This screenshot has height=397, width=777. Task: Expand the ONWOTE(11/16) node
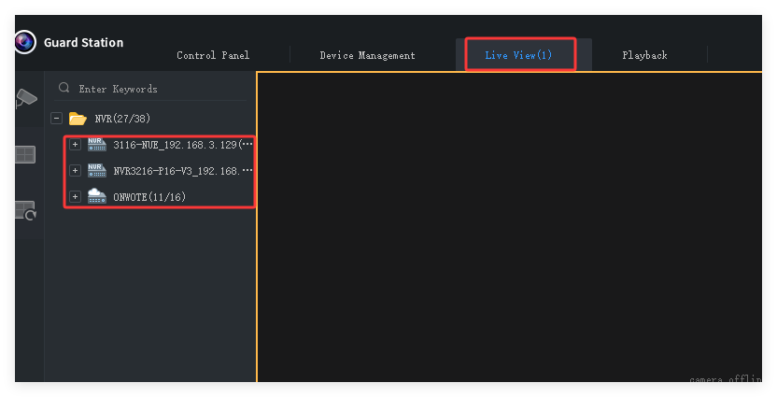pos(75,196)
